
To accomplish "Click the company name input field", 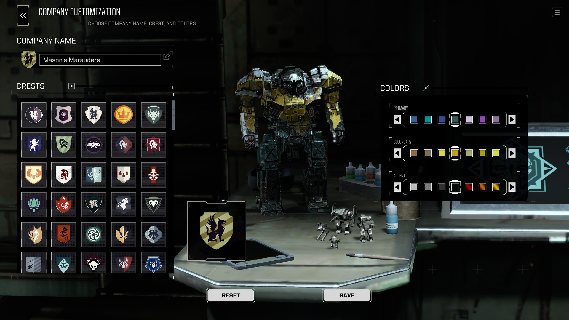I will click(100, 60).
